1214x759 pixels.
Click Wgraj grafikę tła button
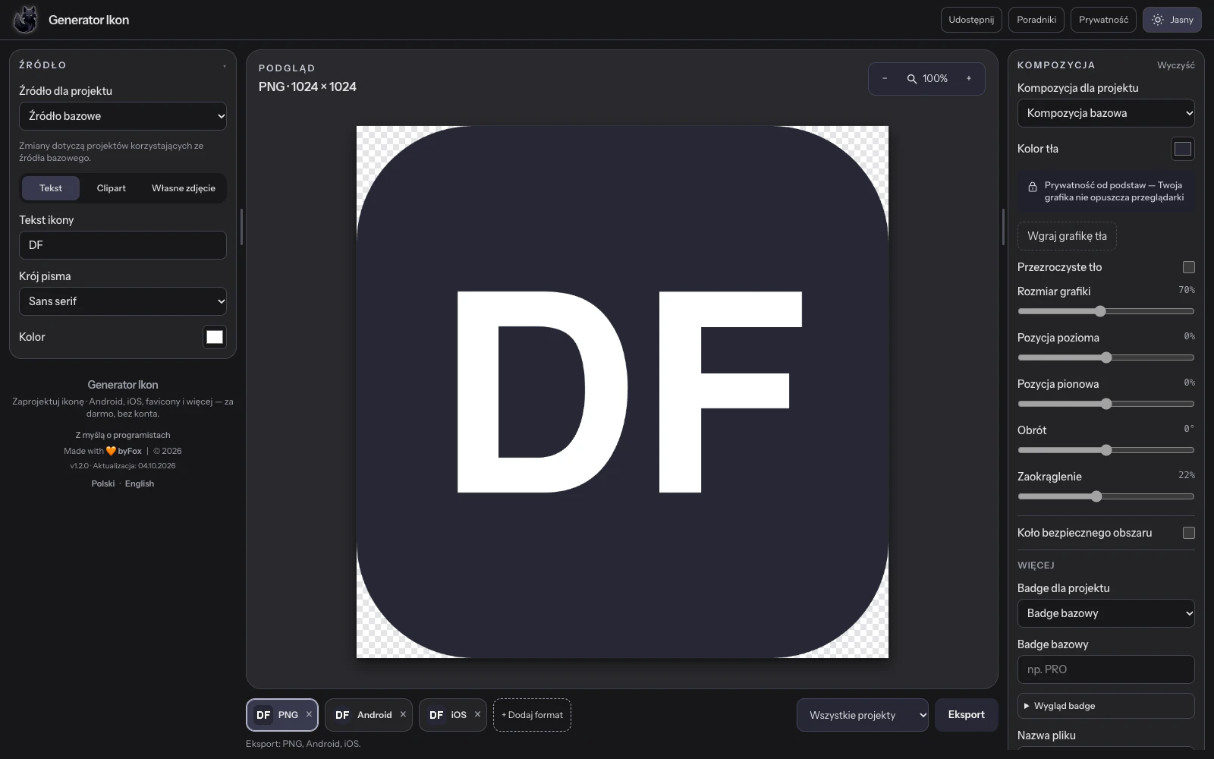[1067, 236]
